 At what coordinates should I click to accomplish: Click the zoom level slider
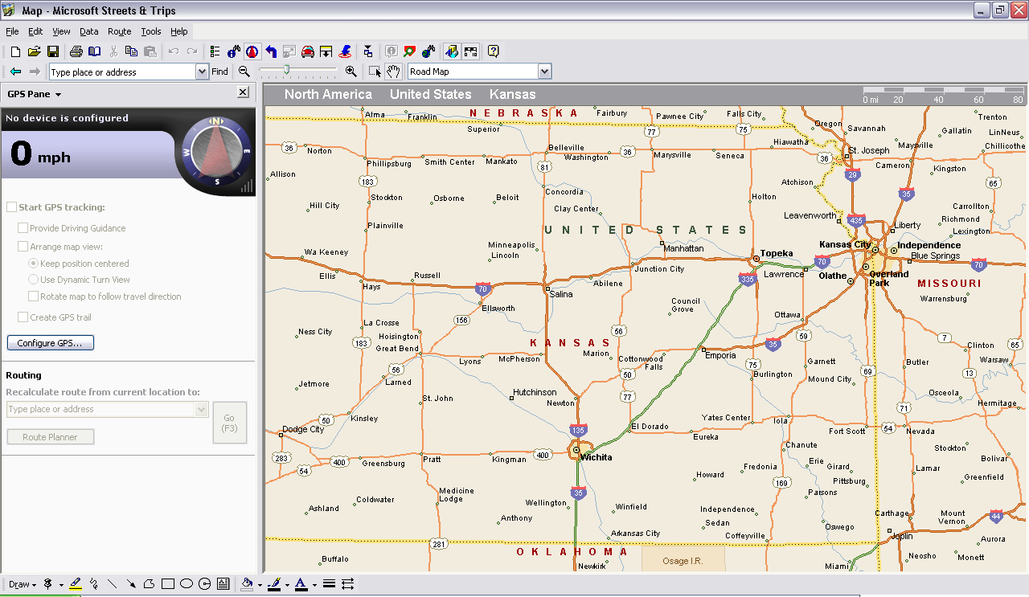tap(285, 72)
